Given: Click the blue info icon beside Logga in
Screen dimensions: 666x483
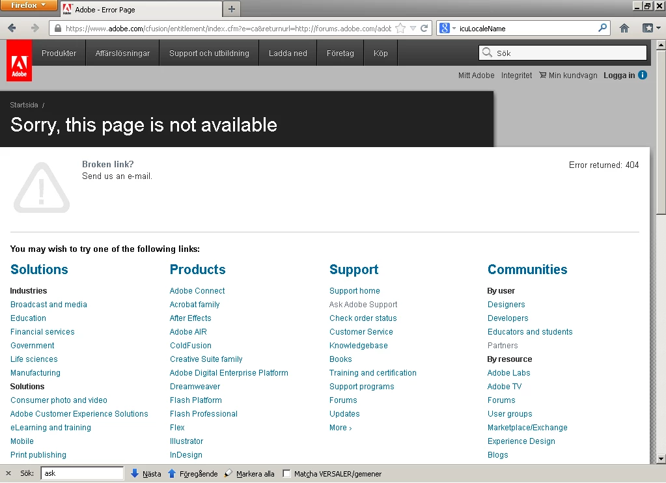Looking at the screenshot, I should click(x=643, y=76).
